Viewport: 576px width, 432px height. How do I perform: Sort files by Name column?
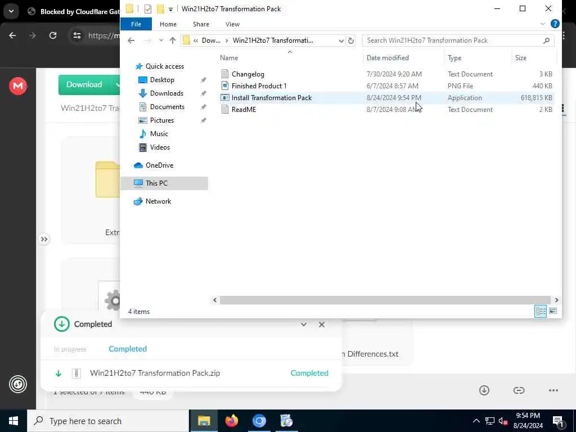[229, 58]
